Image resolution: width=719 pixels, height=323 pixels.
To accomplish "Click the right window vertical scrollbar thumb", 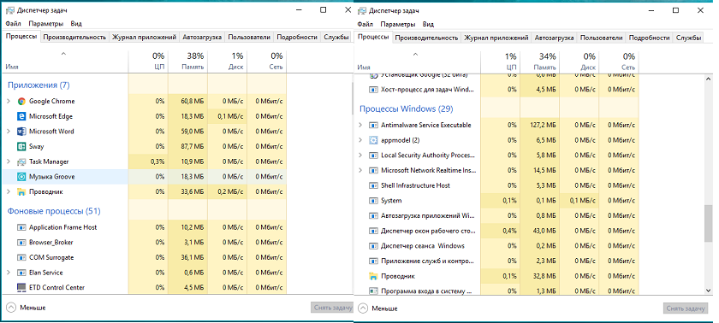I will 709,223.
